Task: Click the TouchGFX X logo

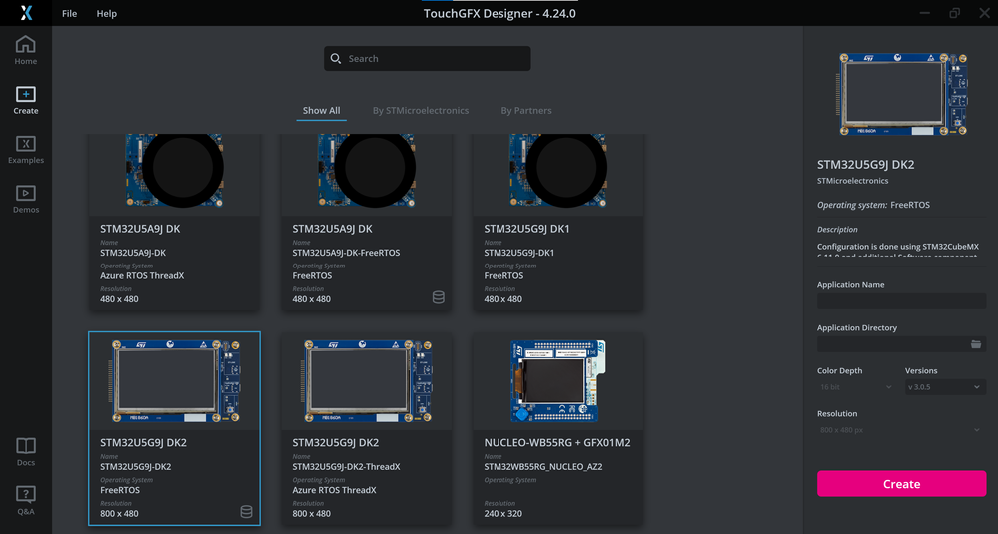Action: (26, 13)
